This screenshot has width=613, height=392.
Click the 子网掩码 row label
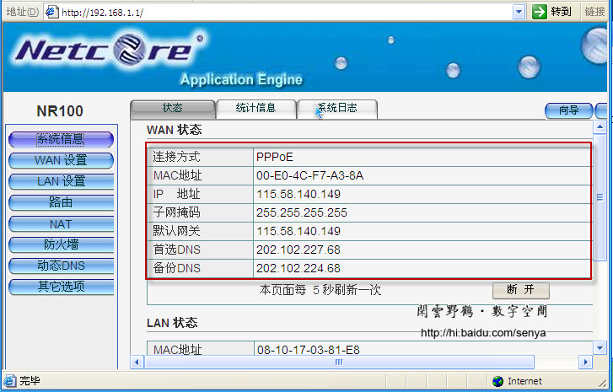[x=176, y=212]
